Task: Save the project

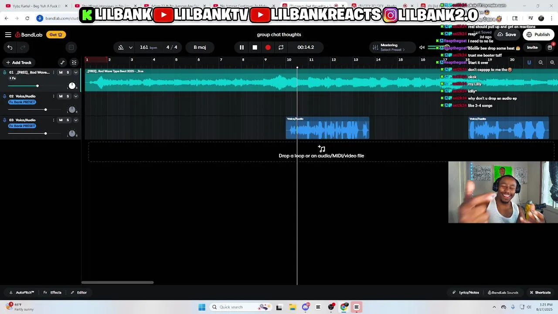Action: (507, 34)
